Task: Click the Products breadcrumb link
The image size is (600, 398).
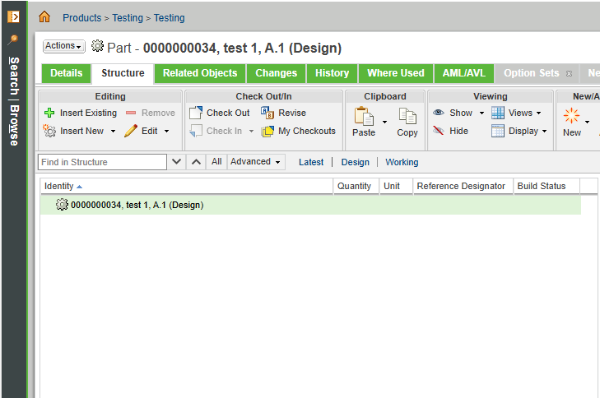Action: pos(81,18)
